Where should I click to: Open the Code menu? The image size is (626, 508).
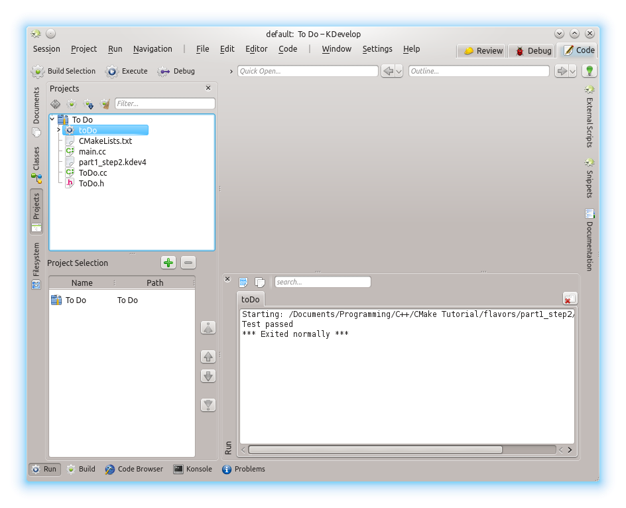(x=288, y=48)
